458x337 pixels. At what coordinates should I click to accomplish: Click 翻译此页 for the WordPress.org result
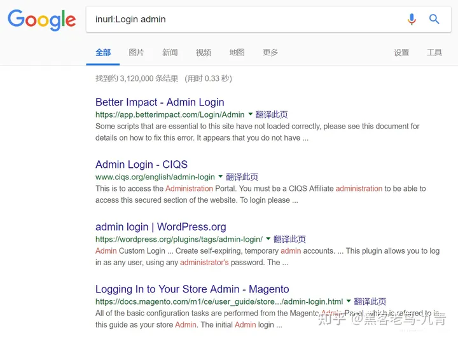pyautogui.click(x=290, y=239)
